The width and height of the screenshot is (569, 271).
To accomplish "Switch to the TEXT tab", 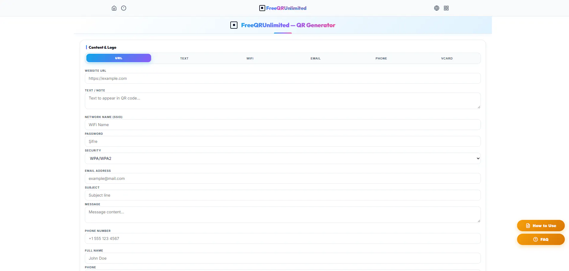I will pyautogui.click(x=184, y=58).
